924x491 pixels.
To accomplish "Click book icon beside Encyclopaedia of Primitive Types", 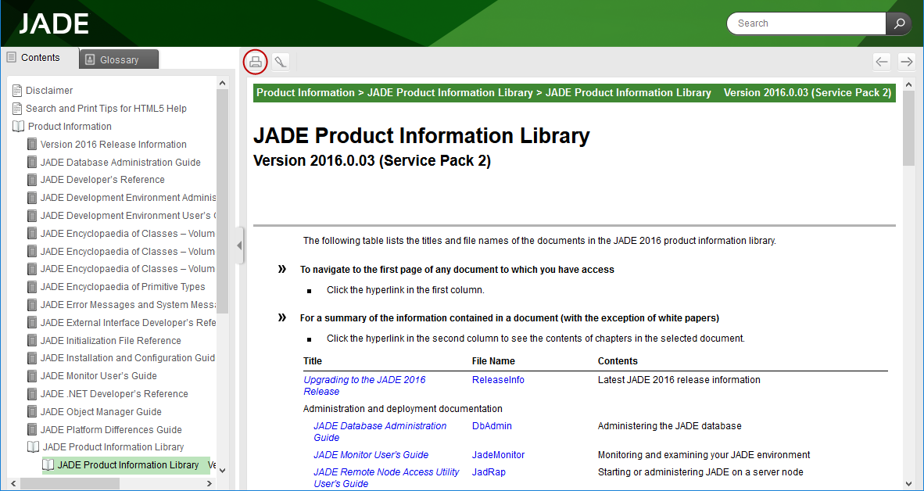I will click(x=32, y=287).
